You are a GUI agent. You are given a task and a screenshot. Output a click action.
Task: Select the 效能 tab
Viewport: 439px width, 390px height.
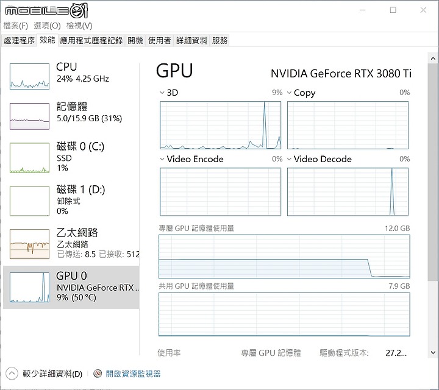[x=47, y=40]
